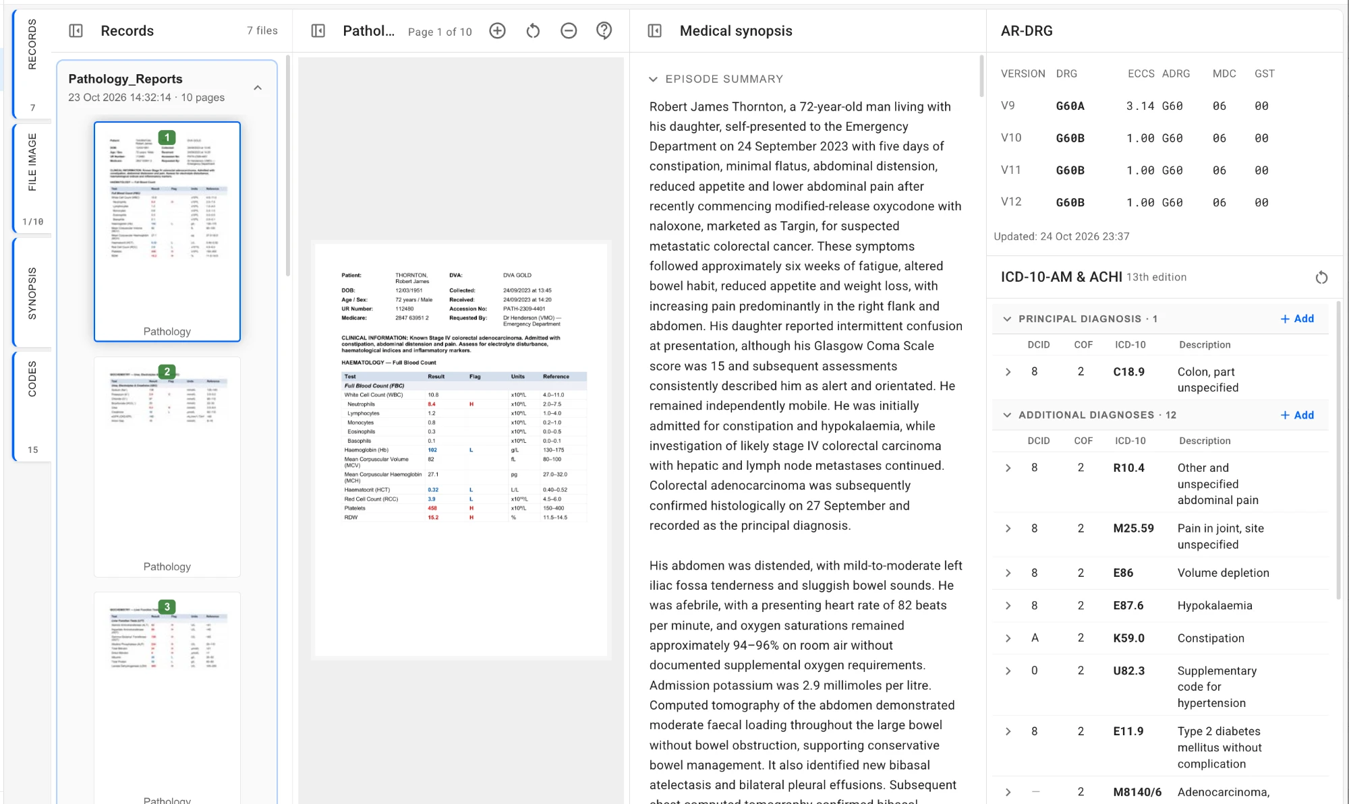Collapse the EPISODE SUMMARY section
1349x804 pixels.
coord(653,79)
